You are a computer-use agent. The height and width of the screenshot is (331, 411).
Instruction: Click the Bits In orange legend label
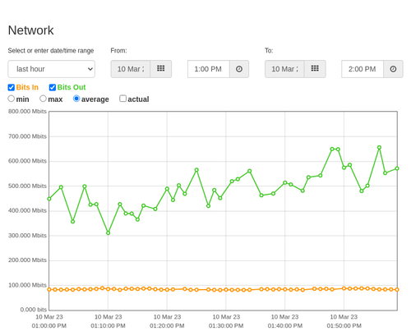27,87
